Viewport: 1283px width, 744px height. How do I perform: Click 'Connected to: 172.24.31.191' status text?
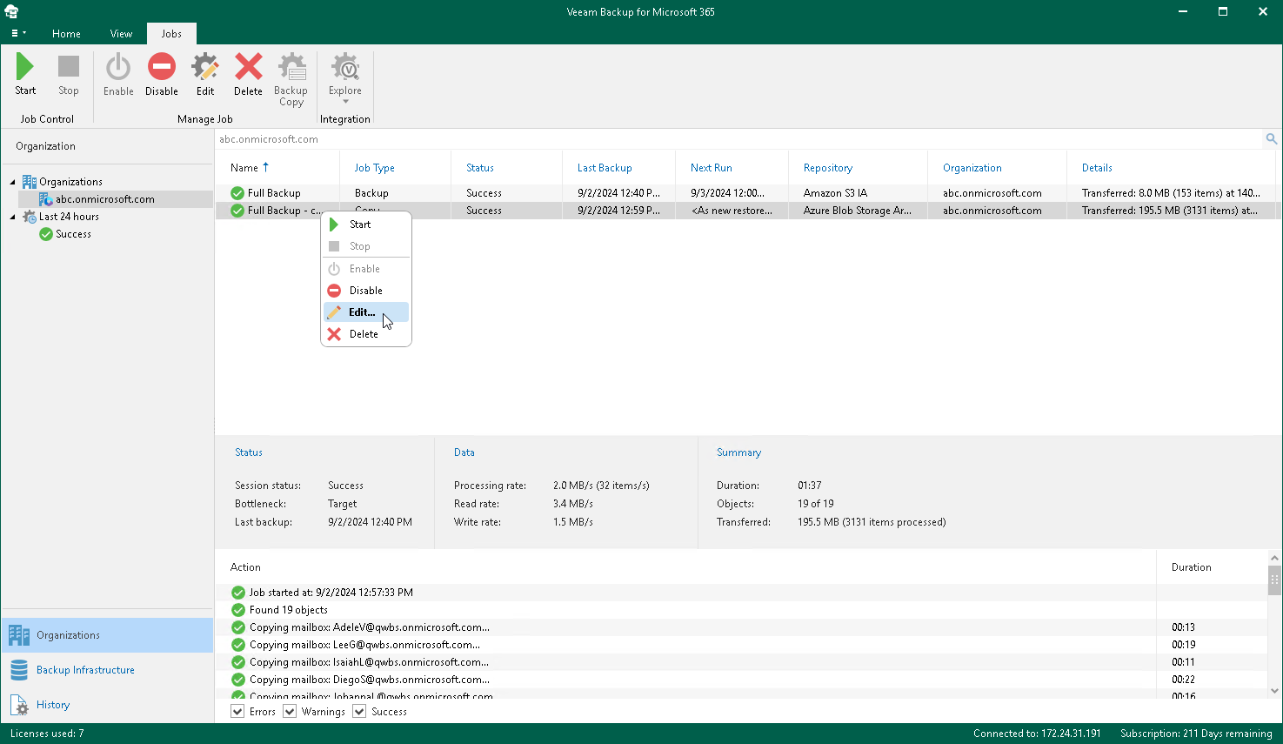point(1037,734)
